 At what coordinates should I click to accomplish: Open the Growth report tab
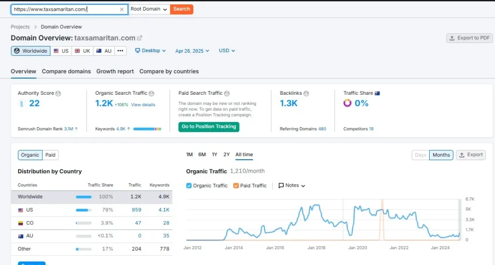[115, 71]
